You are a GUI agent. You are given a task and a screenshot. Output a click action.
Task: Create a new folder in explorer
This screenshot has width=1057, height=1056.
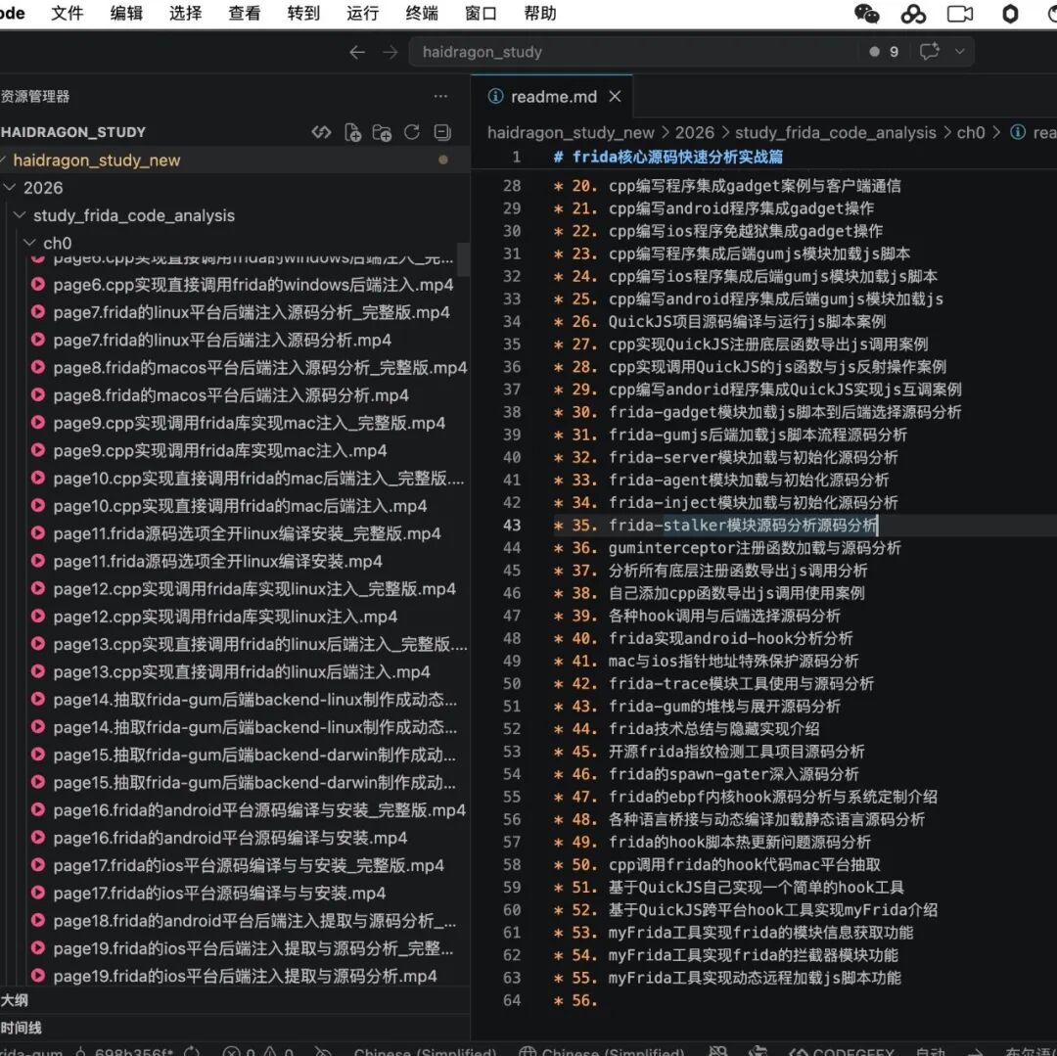(x=383, y=132)
